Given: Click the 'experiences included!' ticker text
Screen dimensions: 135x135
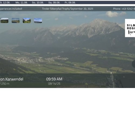Looking at the screenshot, I should pos(11,9).
